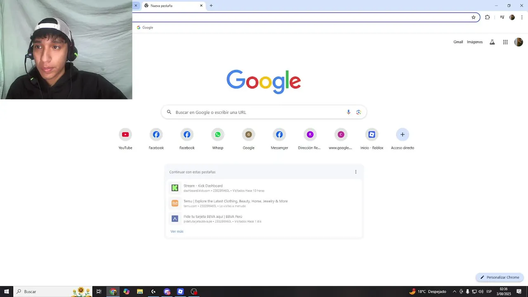Open the Copilot taskbar icon
Image resolution: width=528 pixels, height=297 pixels.
[126, 292]
